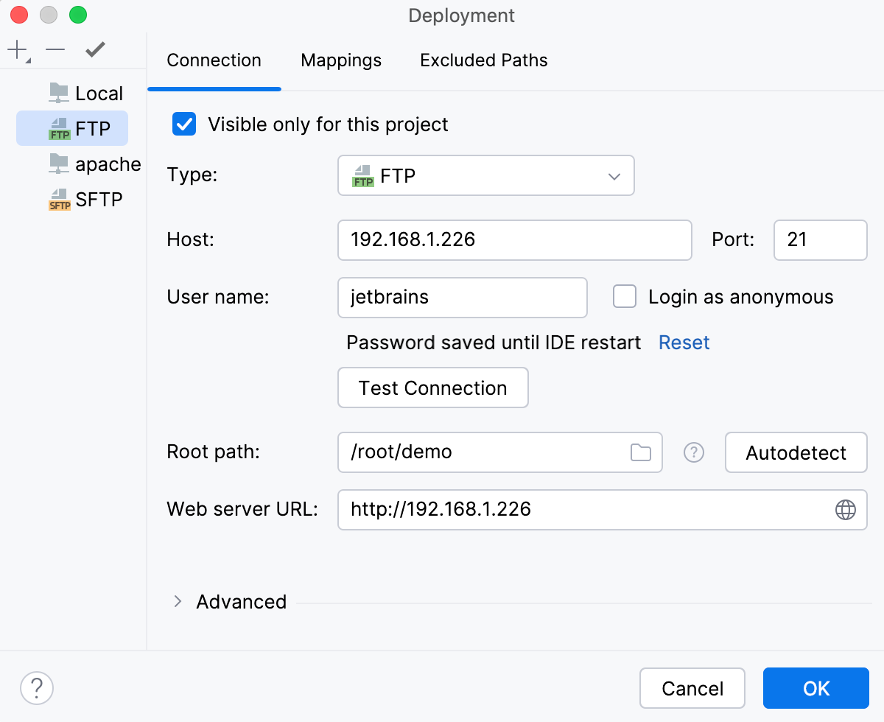Click the Test Connection button

coord(432,388)
